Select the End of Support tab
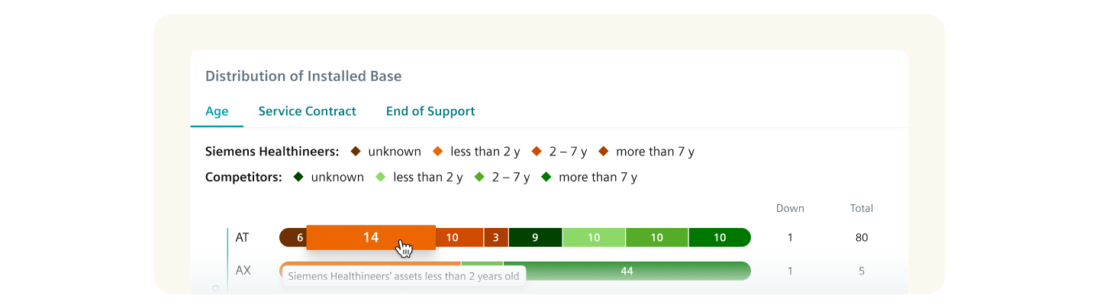This screenshot has width=1099, height=308. point(430,111)
